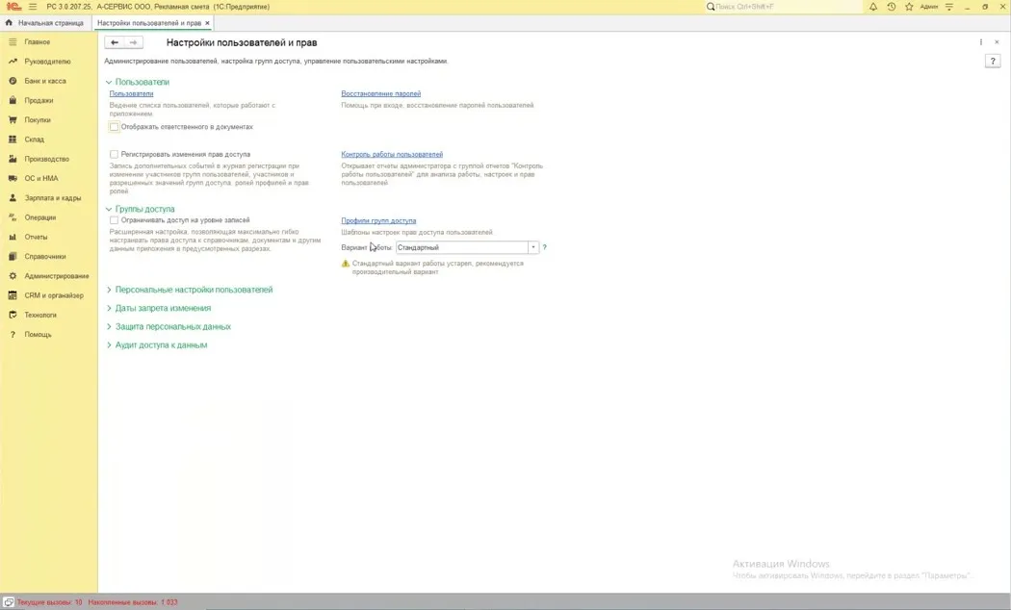The width and height of the screenshot is (1011, 610).
Task: Open the Помощь section
Action: coord(39,334)
